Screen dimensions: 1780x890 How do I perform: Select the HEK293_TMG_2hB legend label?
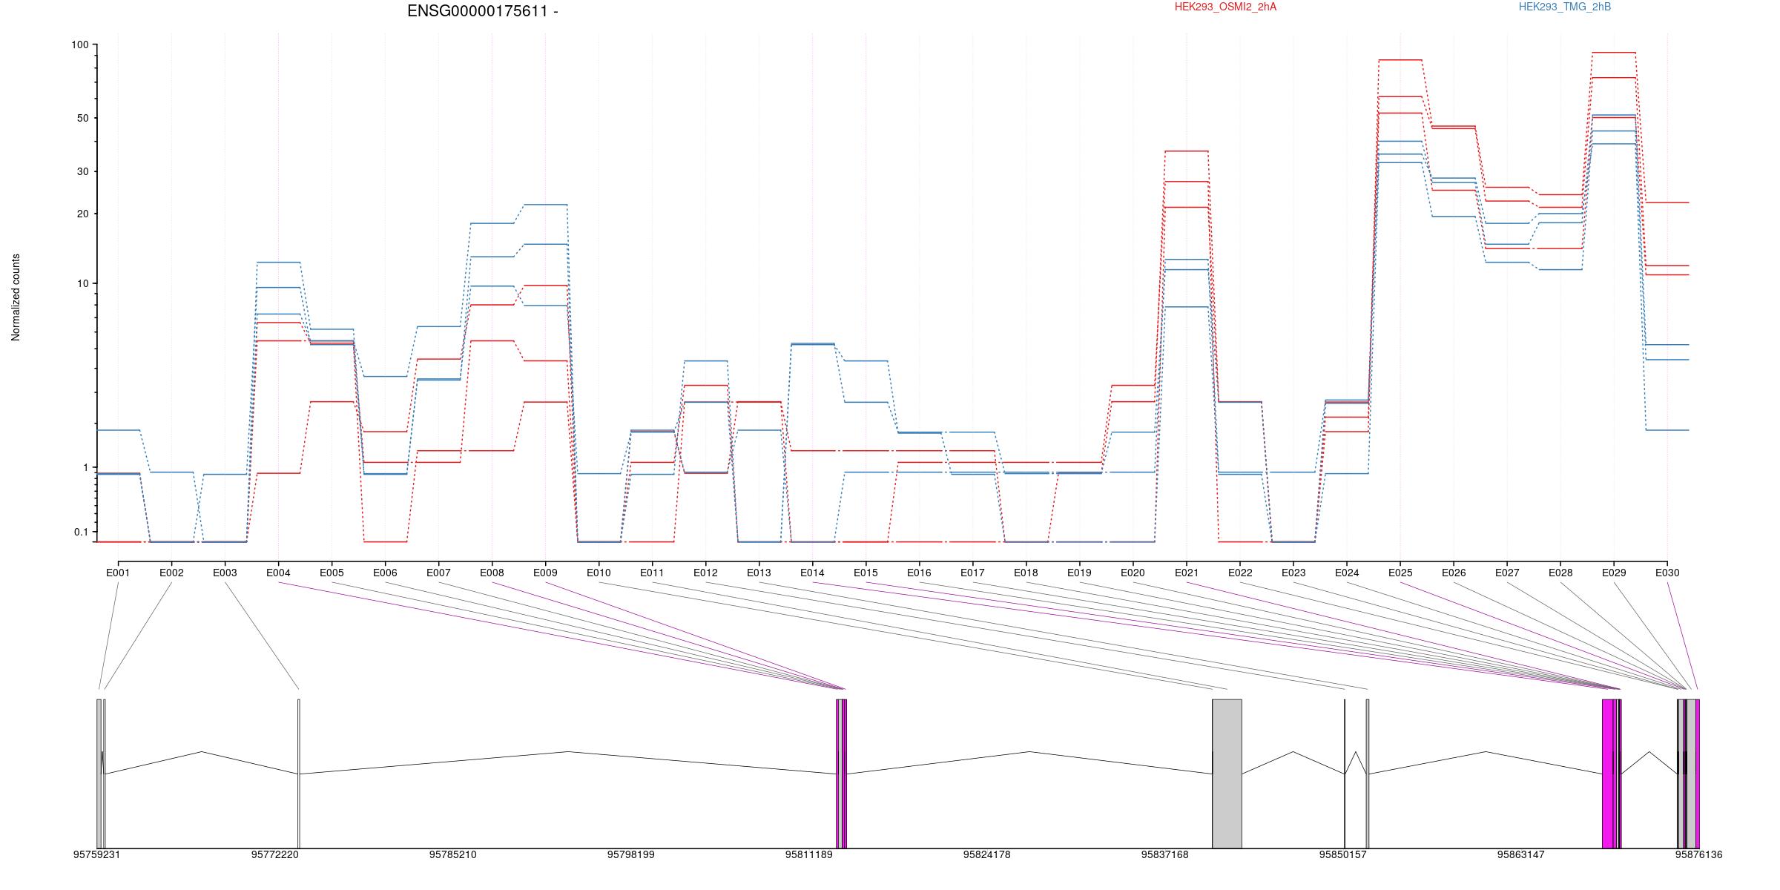pyautogui.click(x=1565, y=7)
